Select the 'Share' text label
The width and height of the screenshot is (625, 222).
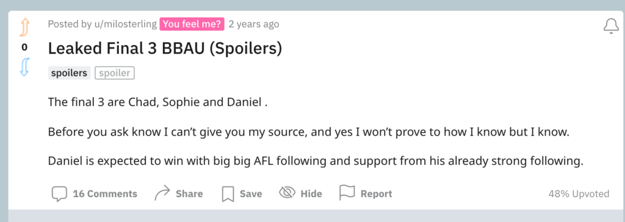189,194
